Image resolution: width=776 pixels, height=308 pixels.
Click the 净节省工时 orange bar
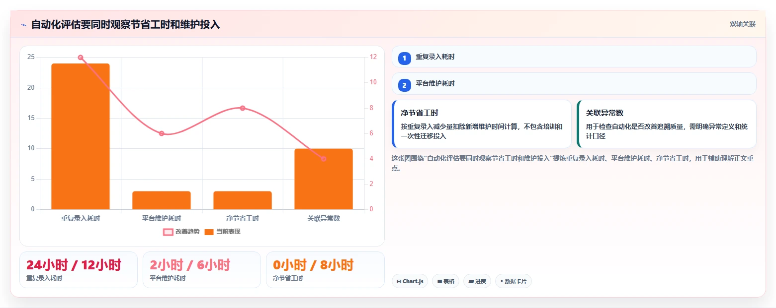coord(243,200)
